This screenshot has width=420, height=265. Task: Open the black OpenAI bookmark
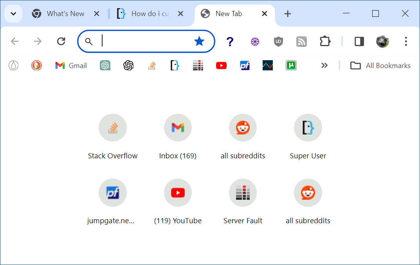point(128,66)
